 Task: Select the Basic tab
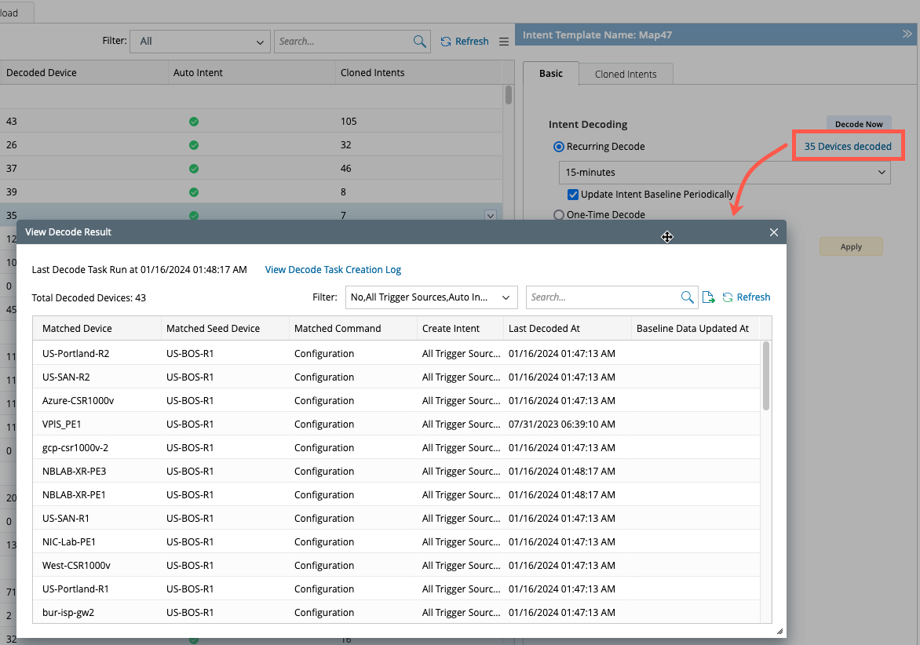click(x=550, y=74)
